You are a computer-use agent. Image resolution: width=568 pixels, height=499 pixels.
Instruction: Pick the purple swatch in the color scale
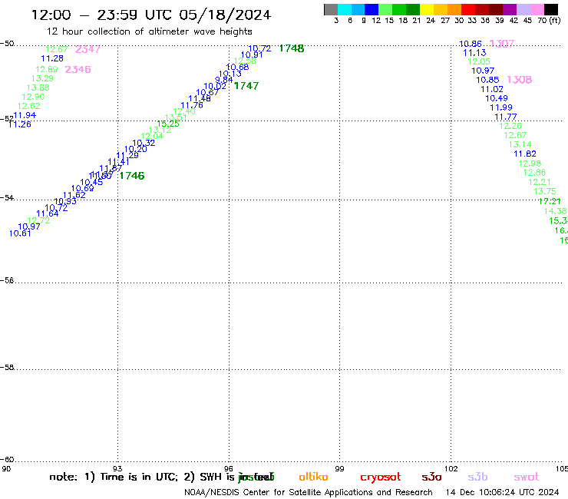pyautogui.click(x=510, y=9)
